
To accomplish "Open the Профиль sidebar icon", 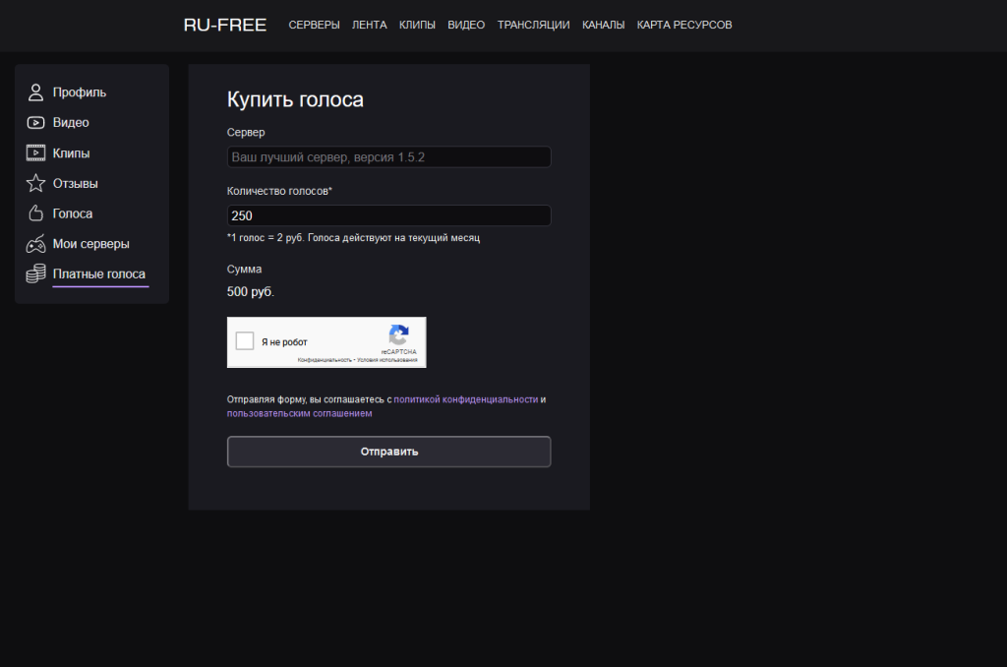I will pyautogui.click(x=34, y=91).
